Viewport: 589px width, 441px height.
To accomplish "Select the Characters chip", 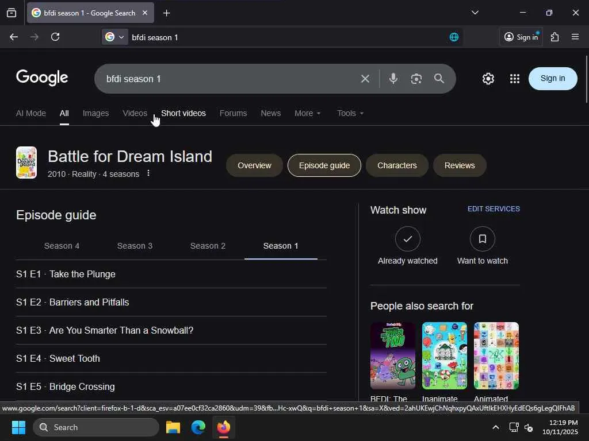I will pos(397,165).
